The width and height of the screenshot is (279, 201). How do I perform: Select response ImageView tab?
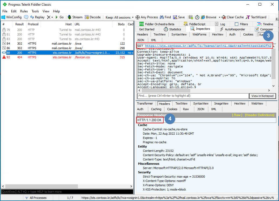pyautogui.click(x=221, y=103)
